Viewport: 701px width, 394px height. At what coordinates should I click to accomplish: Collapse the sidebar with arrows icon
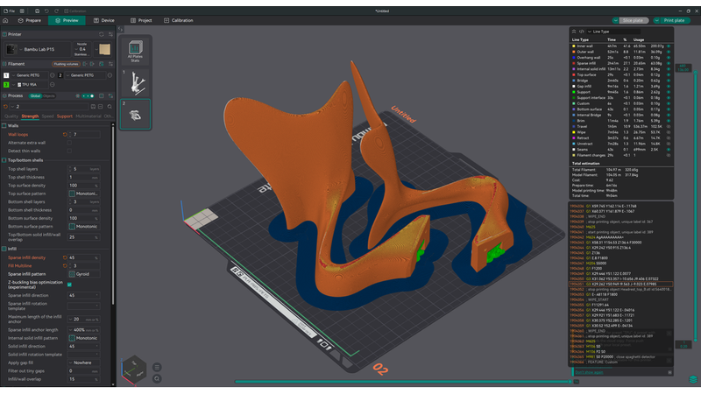120,30
